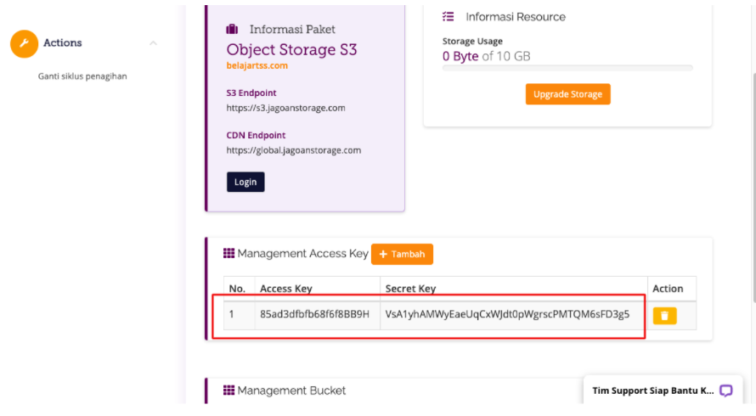Click the orange wrench Actions icon
The height and width of the screenshot is (416, 756).
[24, 43]
